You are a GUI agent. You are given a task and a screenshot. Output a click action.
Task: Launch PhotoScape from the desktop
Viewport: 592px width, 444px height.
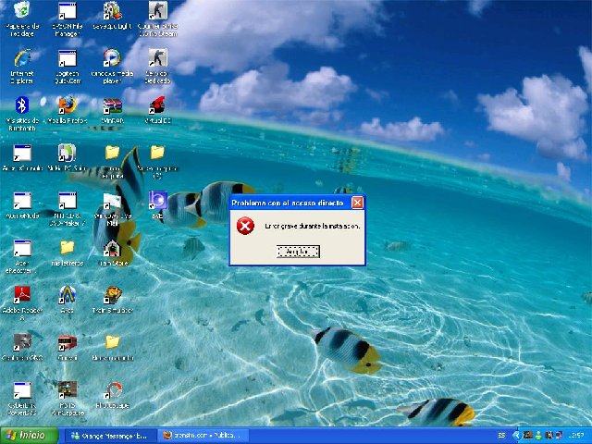(112, 389)
